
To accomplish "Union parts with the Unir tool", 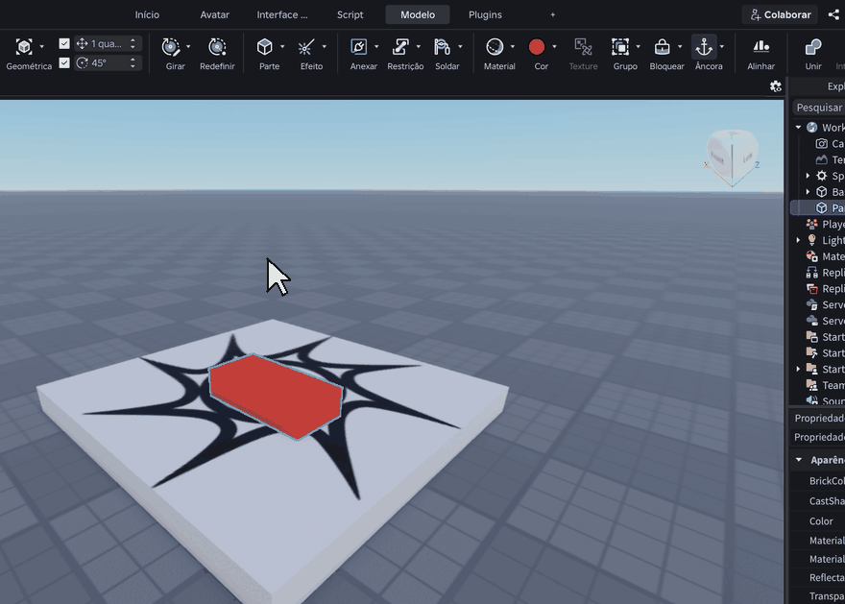I will click(x=813, y=54).
